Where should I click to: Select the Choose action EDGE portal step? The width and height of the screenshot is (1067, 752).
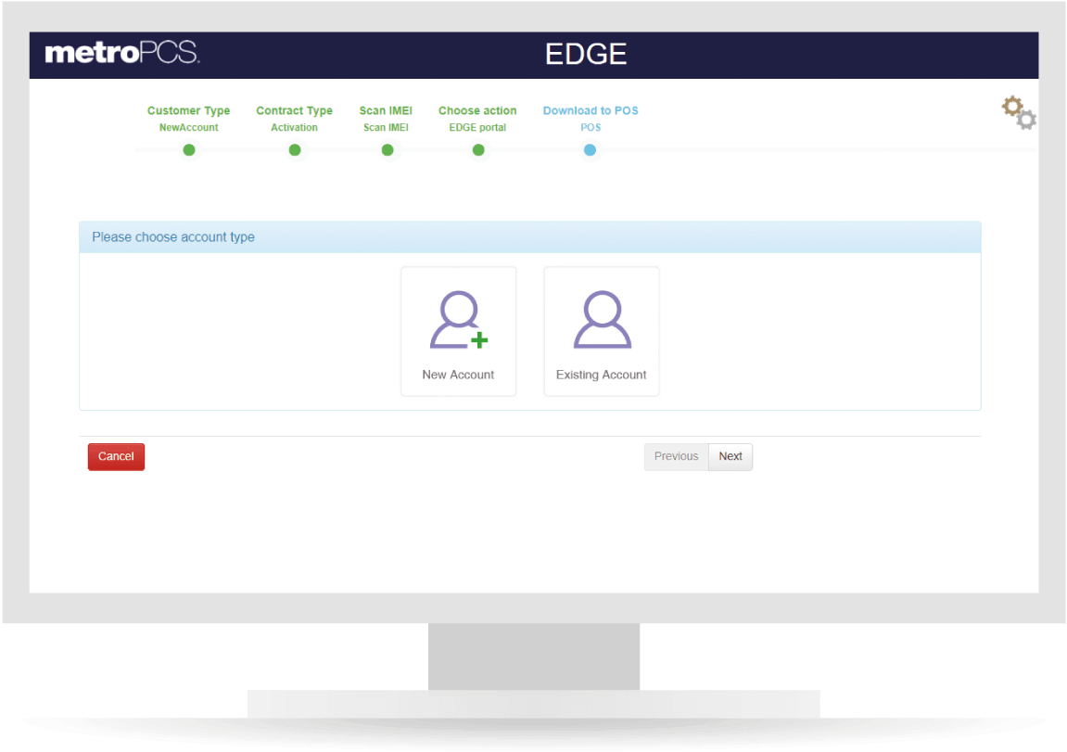477,118
